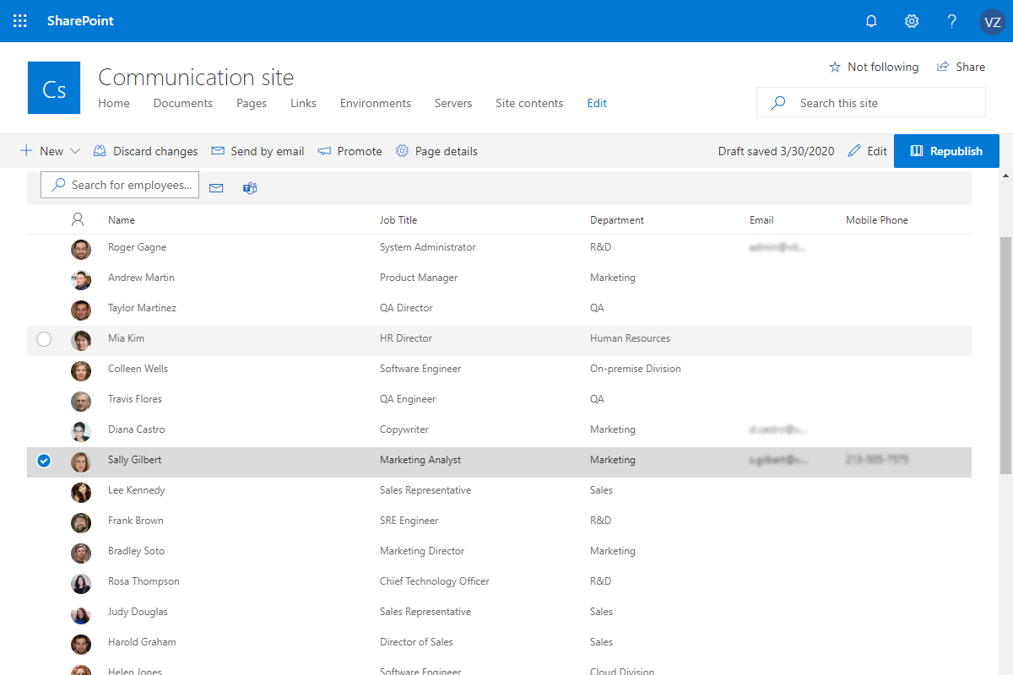The image size is (1013, 675).
Task: Open the VZ account avatar
Action: tap(992, 21)
